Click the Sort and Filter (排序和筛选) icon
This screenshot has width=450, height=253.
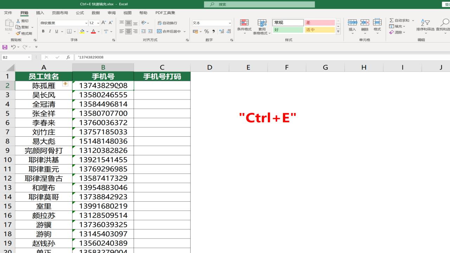pyautogui.click(x=425, y=23)
